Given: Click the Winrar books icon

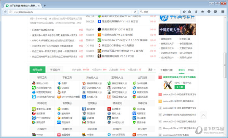Looking at the screenshot, I should coord(34,135).
